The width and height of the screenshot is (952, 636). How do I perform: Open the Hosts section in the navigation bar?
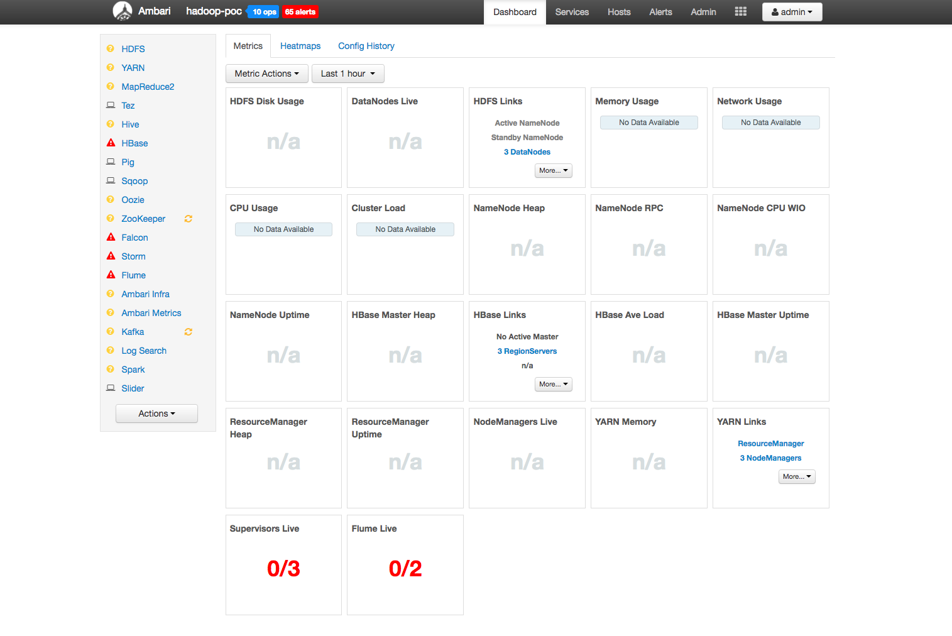(x=618, y=11)
